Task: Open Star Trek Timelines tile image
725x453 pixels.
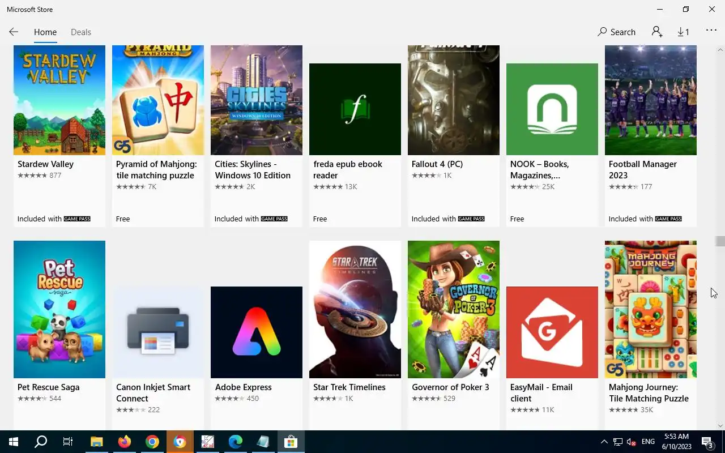Action: tap(355, 309)
